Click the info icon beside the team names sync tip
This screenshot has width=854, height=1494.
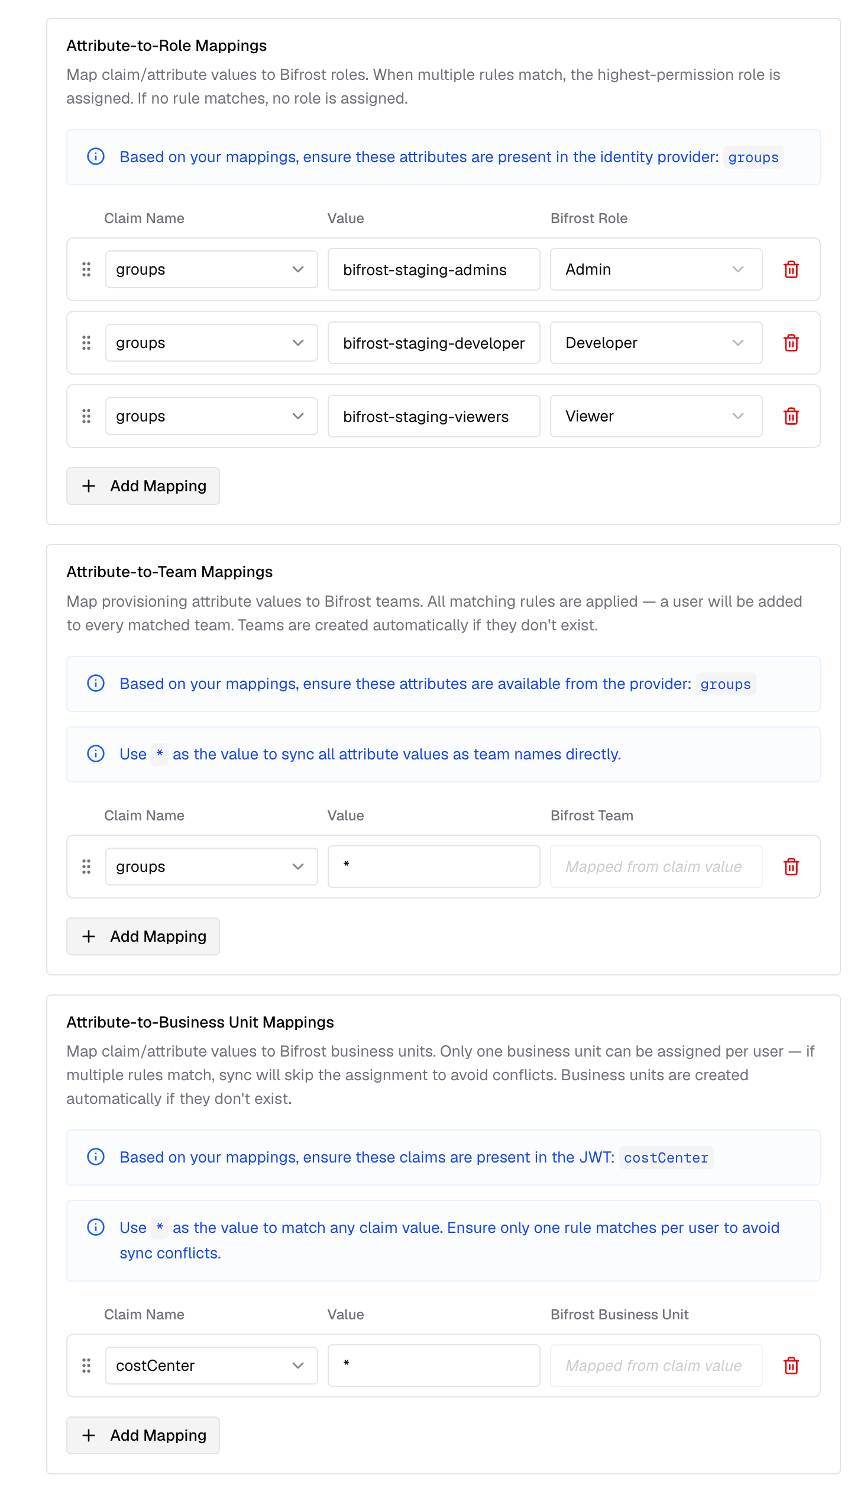tap(96, 754)
